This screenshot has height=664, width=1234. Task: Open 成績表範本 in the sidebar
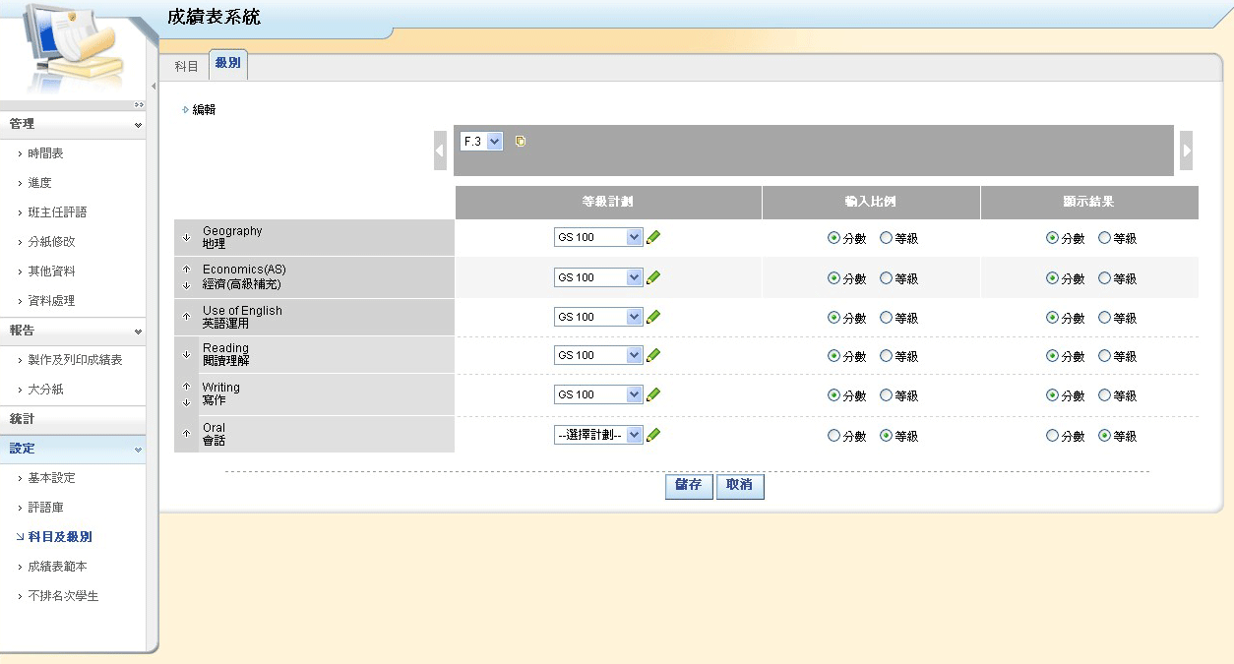point(57,567)
